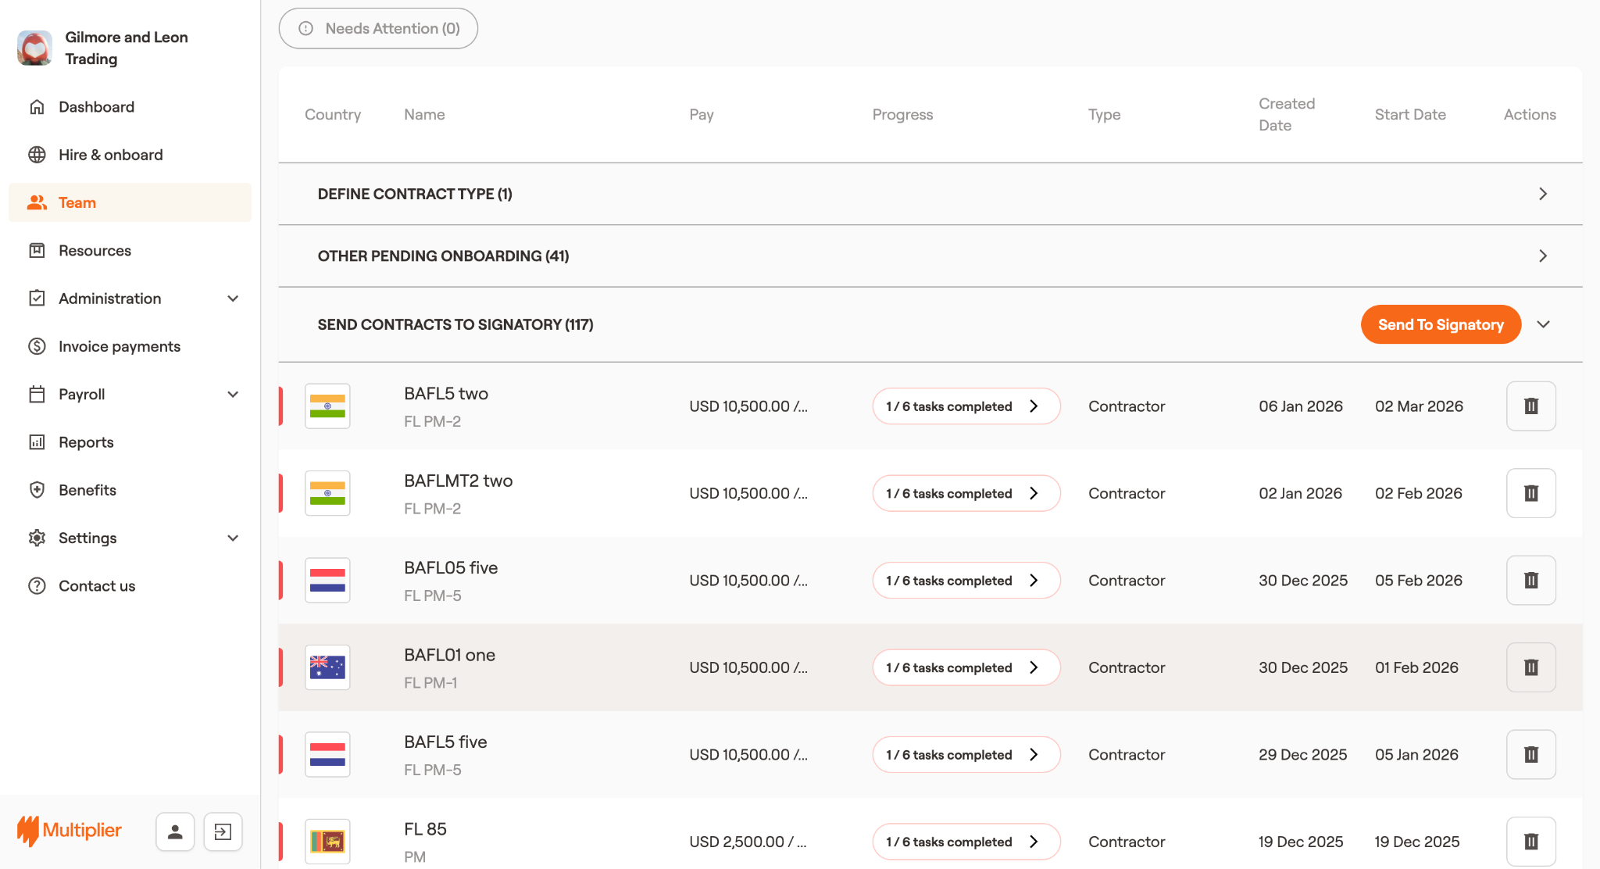Click trash icon for BAFL01 one
The height and width of the screenshot is (869, 1600).
1530,667
